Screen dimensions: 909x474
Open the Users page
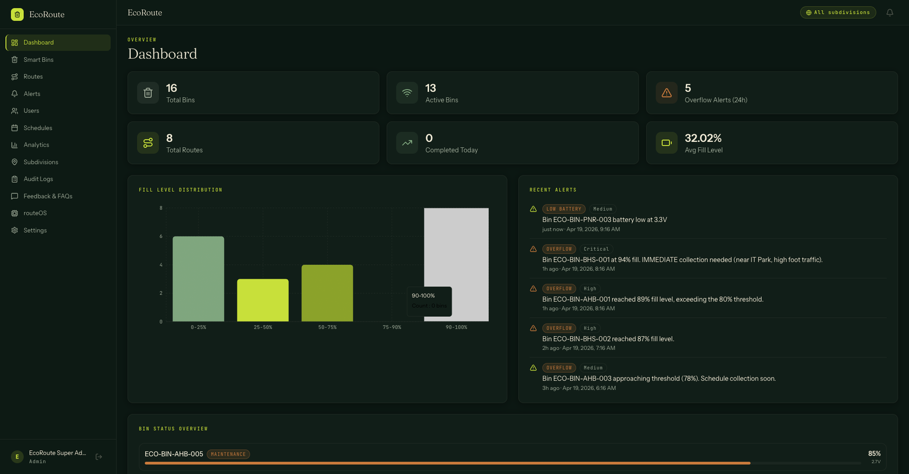coord(58,111)
